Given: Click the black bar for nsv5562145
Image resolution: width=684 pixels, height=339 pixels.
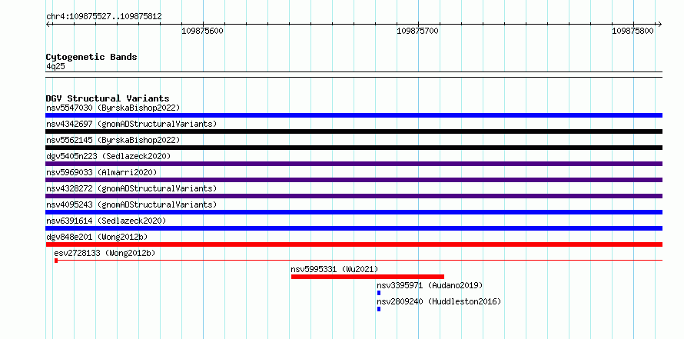Looking at the screenshot, I should (354, 148).
